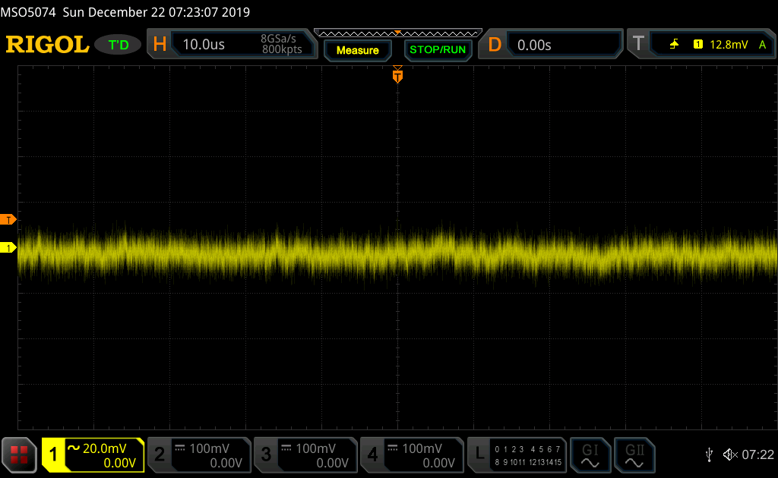Click the RIGOL logo
778x478 pixels.
47,45
